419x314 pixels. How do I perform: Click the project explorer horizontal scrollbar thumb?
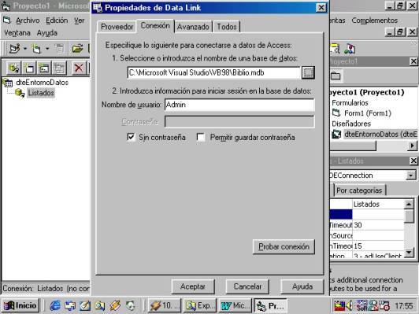tap(353, 146)
